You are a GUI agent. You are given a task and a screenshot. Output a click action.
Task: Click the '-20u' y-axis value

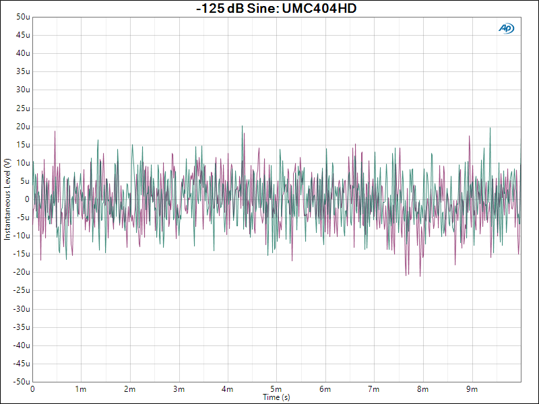click(22, 273)
